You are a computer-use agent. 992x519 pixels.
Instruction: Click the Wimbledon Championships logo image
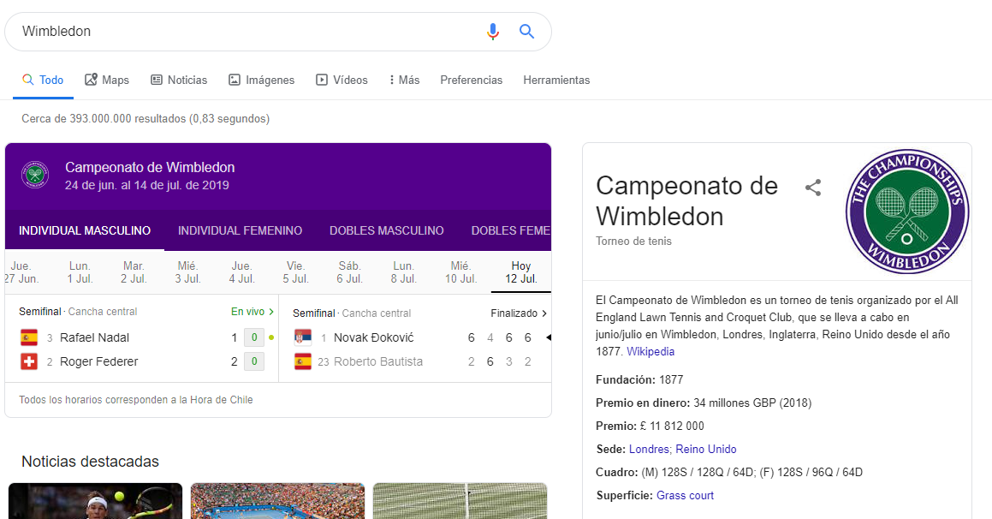click(x=907, y=212)
